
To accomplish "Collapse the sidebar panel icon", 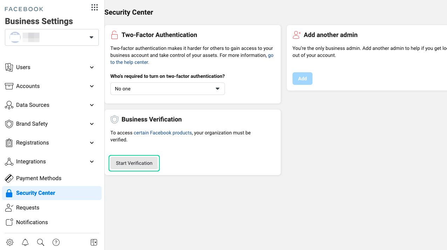I will tap(94, 242).
